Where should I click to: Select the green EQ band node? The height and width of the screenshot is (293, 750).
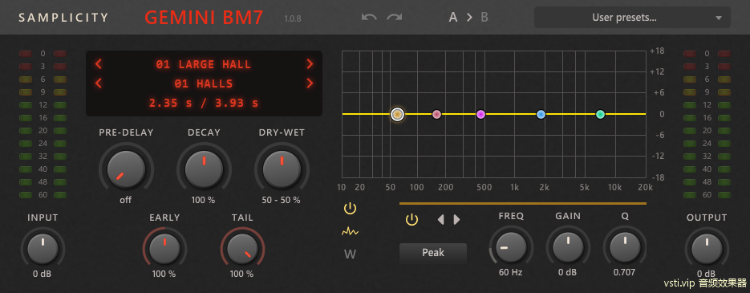601,115
